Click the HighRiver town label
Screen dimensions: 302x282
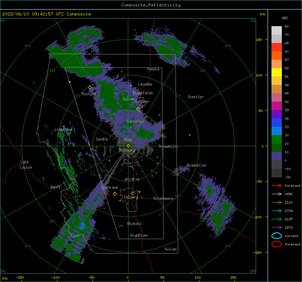(x=139, y=235)
